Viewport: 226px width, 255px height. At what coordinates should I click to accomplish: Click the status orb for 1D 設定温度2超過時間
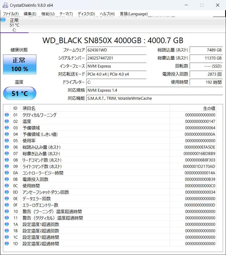(7, 244)
